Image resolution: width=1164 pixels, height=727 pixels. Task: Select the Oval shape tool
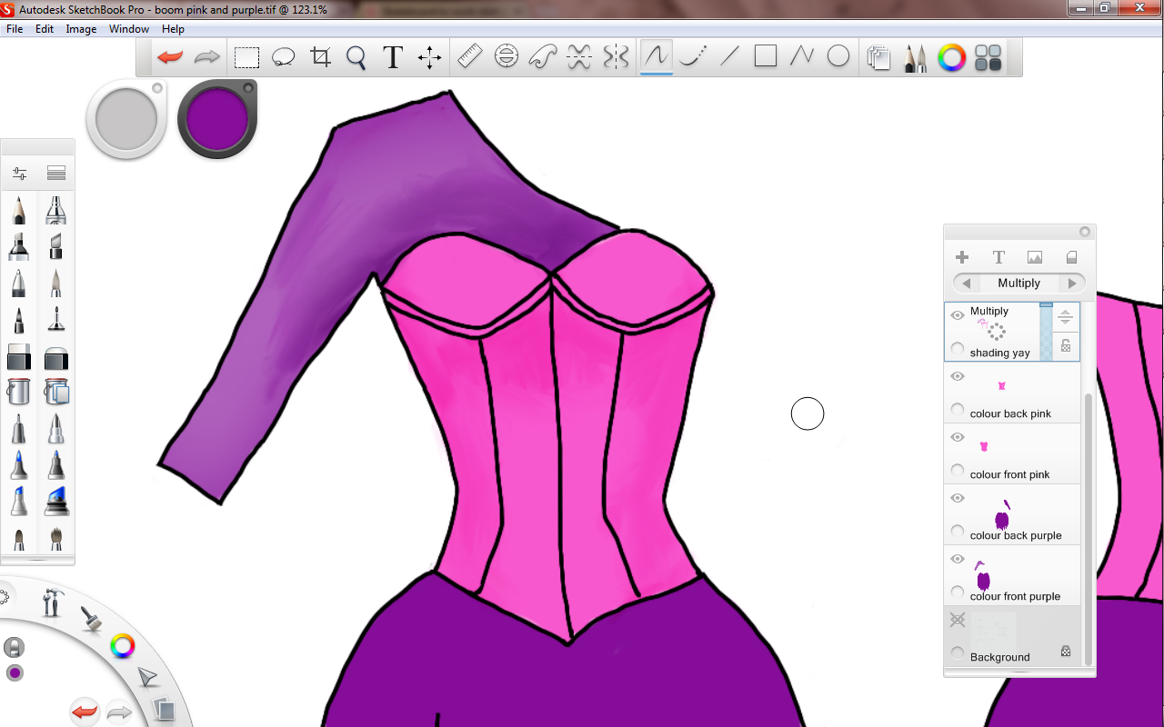click(x=838, y=57)
